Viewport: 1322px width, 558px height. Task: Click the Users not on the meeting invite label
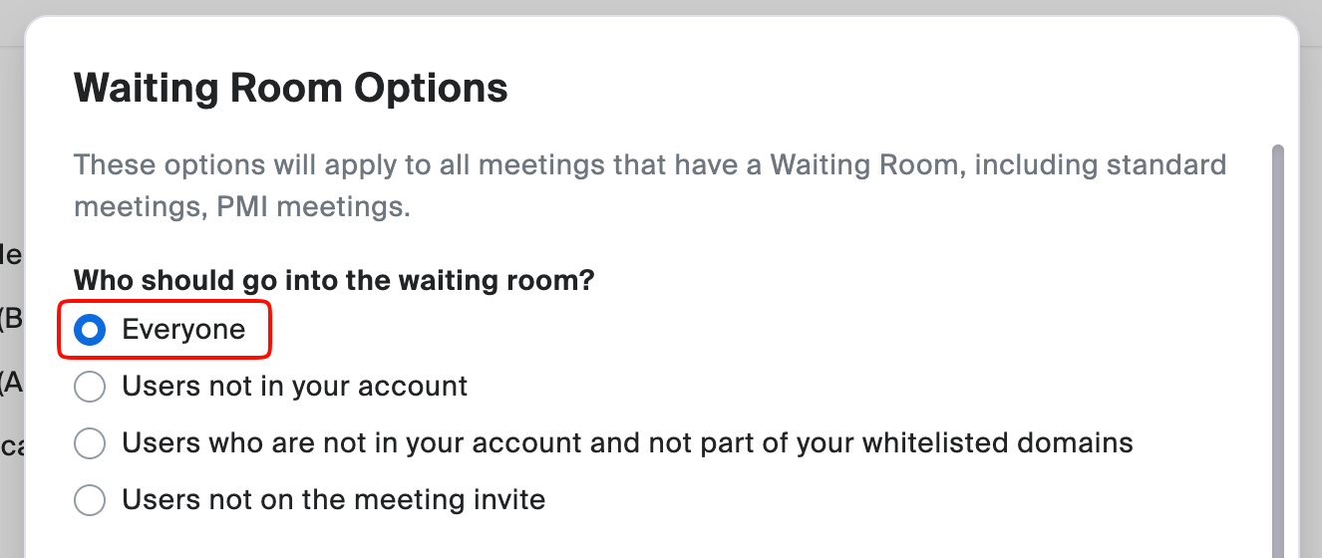(x=333, y=499)
